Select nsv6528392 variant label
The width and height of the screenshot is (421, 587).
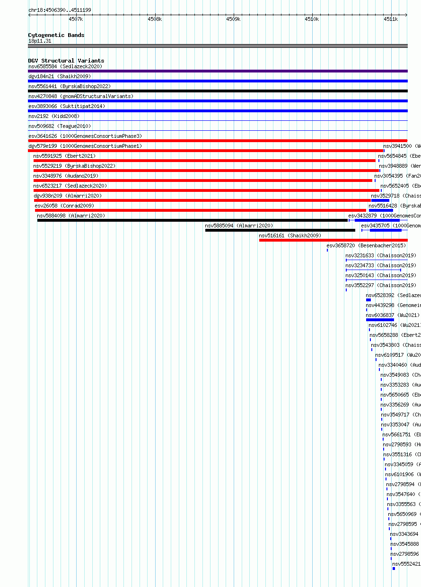[x=393, y=295]
